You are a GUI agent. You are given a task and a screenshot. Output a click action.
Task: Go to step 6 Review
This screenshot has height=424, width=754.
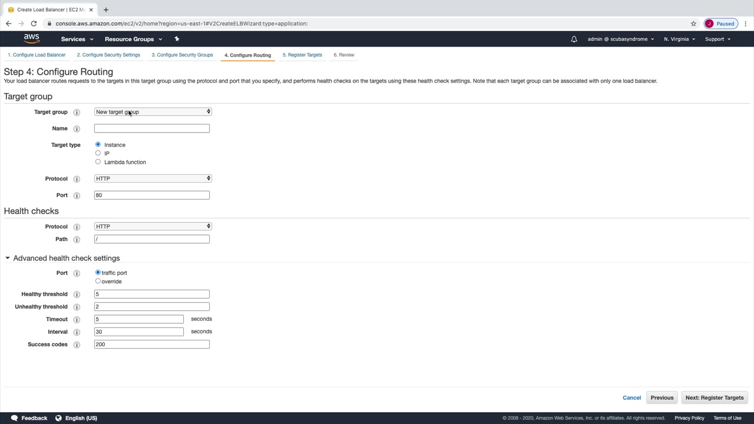click(344, 55)
